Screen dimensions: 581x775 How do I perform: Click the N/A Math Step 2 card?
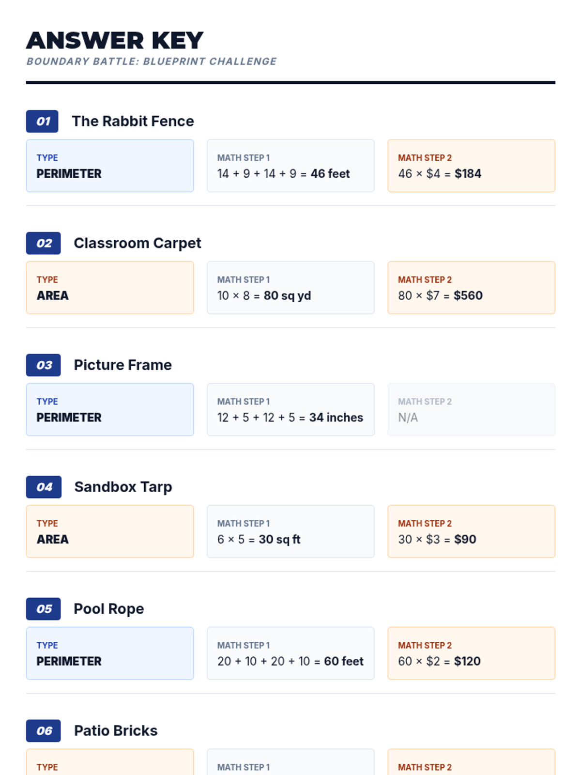tap(471, 410)
